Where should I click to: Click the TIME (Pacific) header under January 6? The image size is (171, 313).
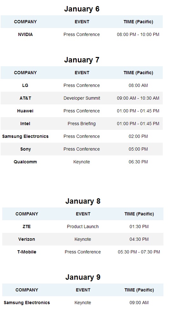point(138,22)
